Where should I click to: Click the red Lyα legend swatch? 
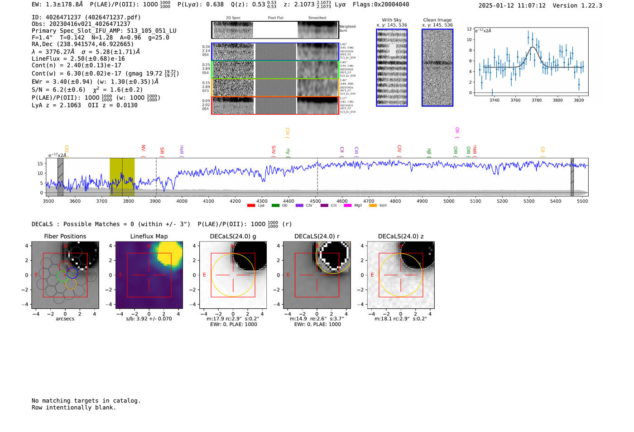pos(251,206)
